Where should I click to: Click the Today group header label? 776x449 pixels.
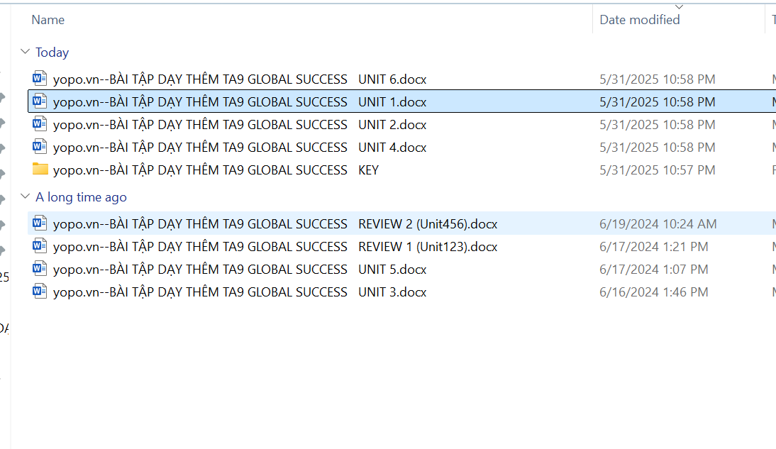click(x=52, y=52)
